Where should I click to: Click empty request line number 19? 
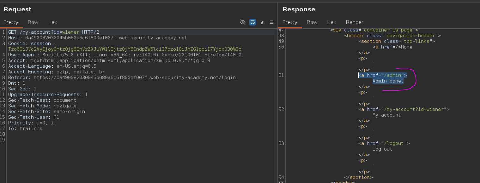[3, 140]
